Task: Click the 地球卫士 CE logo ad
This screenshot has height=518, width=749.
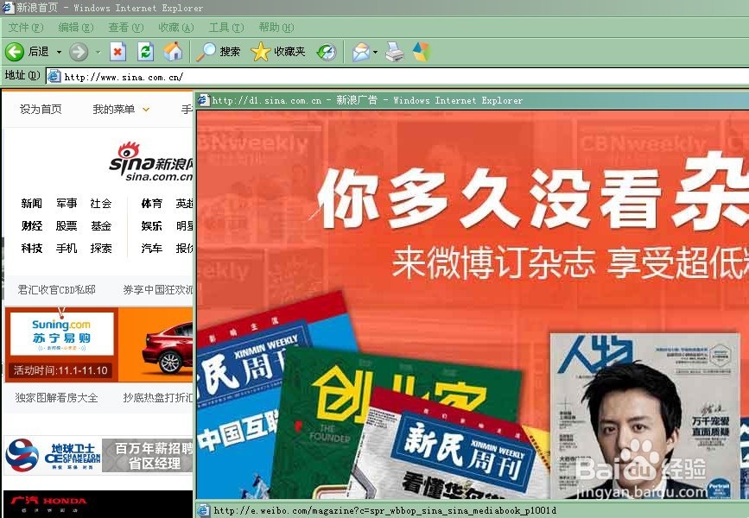Action: coord(53,456)
